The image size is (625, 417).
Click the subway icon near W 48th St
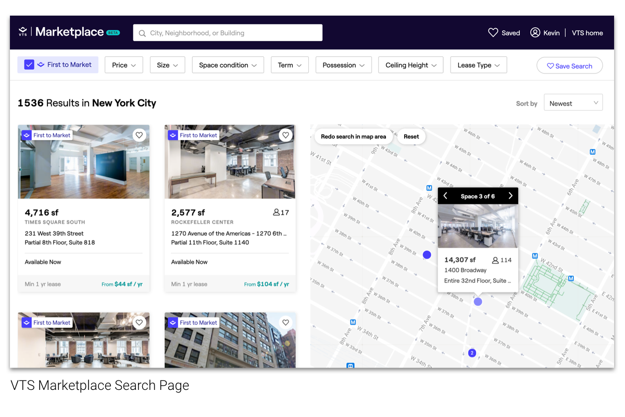coord(592,152)
